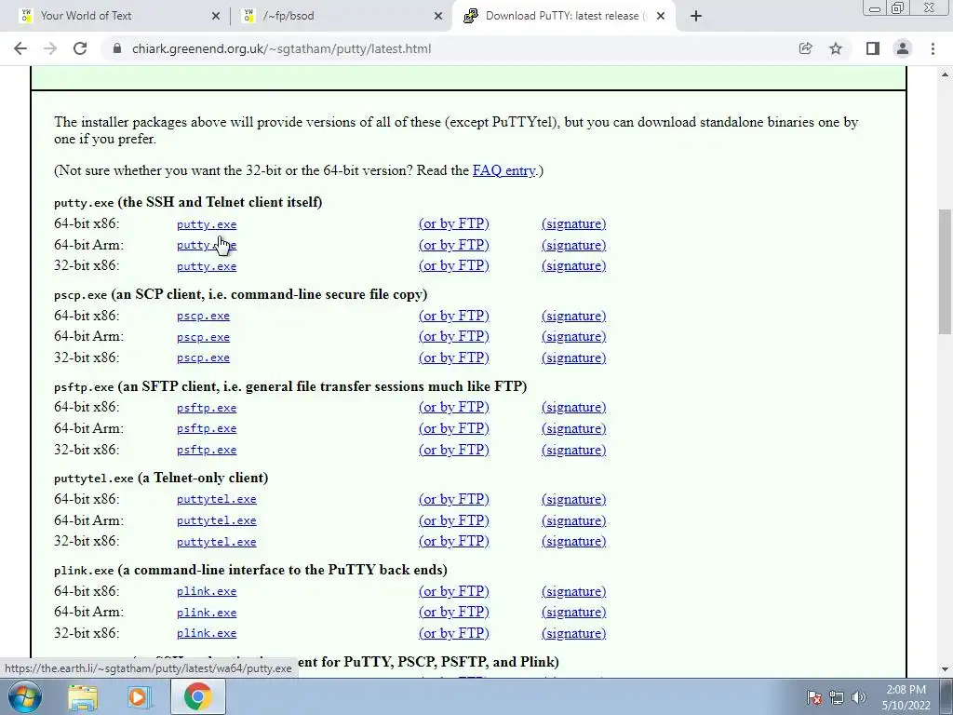Screen dimensions: 953x715
Task: Download 64-bit Arm putty.exe
Action: coord(207,245)
